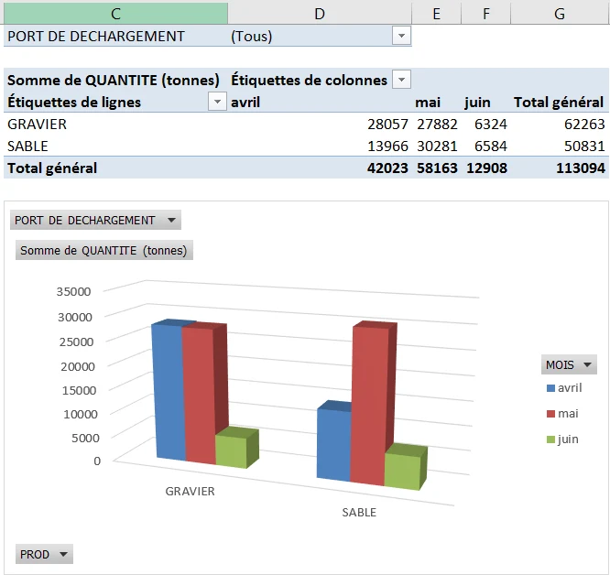The height and width of the screenshot is (575, 610).
Task: Click the PORT DE DECHARGEMENT chart field button
Action: 95,220
